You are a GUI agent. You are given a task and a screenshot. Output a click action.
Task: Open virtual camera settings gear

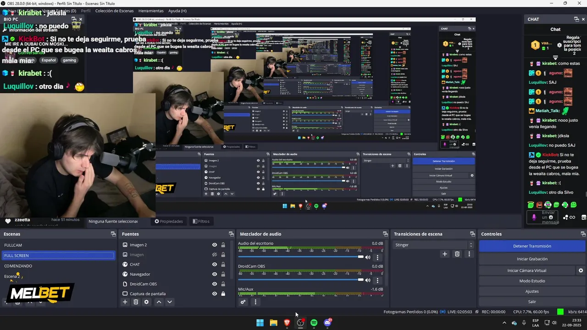click(x=581, y=270)
